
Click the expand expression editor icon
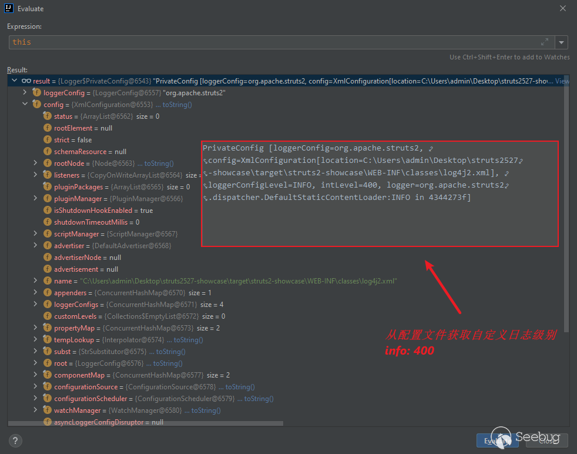pyautogui.click(x=545, y=42)
